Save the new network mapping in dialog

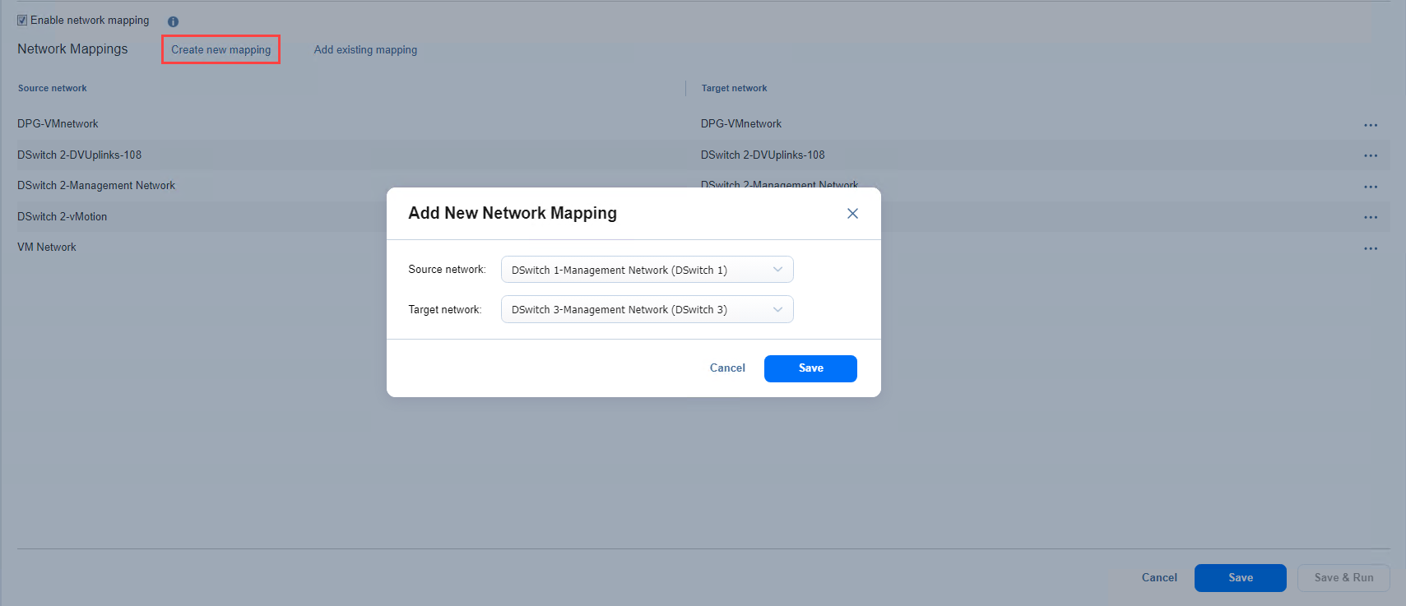pyautogui.click(x=810, y=368)
